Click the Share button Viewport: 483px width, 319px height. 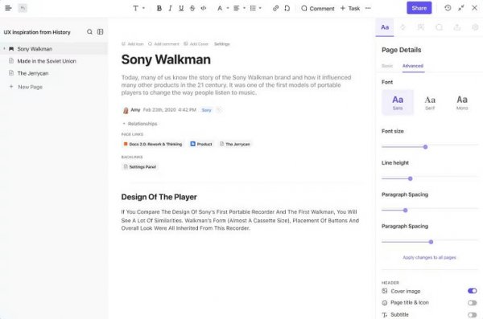point(419,8)
